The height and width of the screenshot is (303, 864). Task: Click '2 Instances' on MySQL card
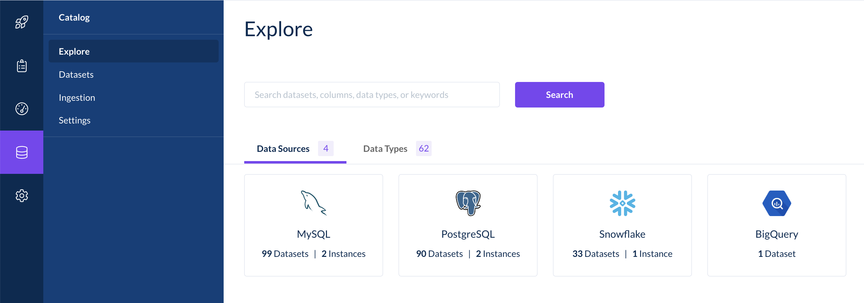343,254
